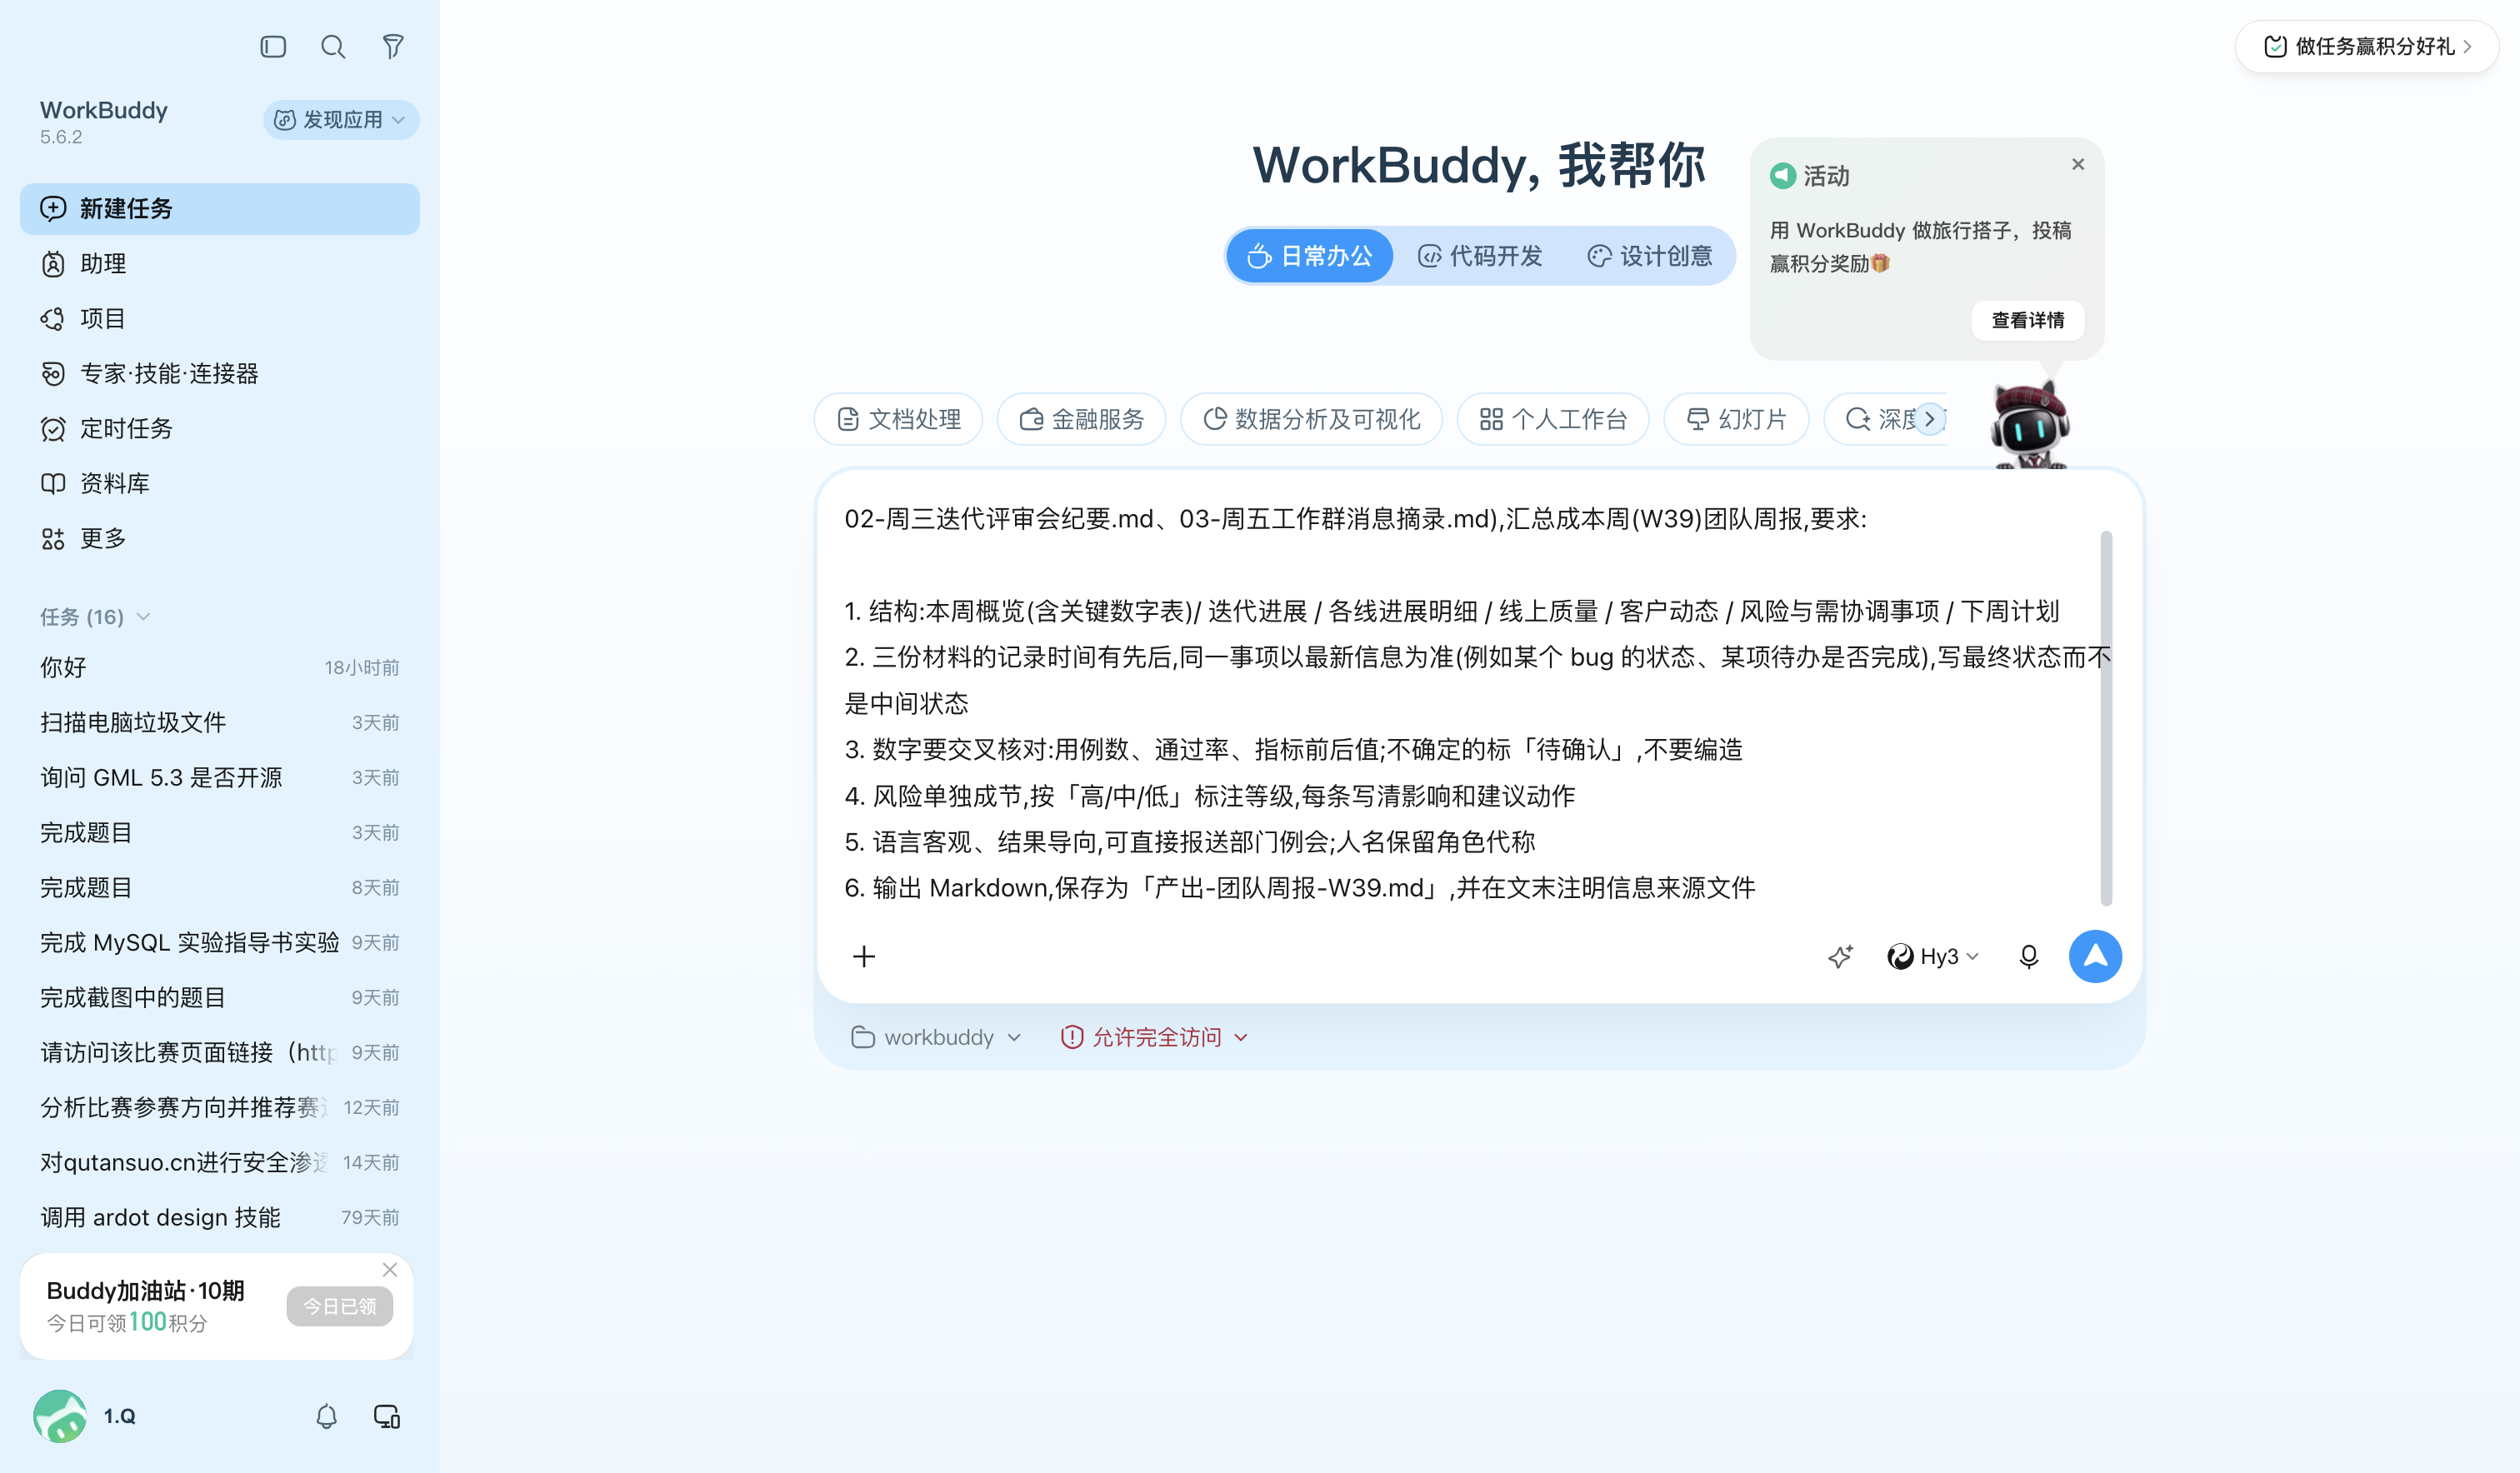Toggle the sidebar panel icon
Screen dimensions: 2520x1473
[x=273, y=47]
